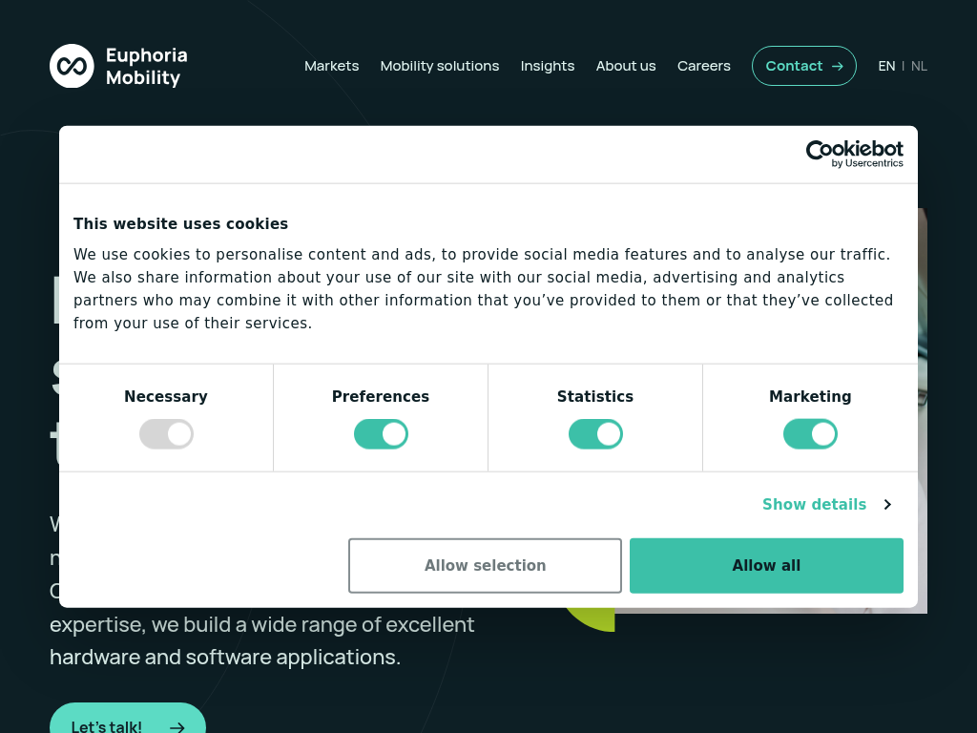977x733 pixels.
Task: Click the Euphoria Mobility infinity logo icon
Action: [x=72, y=66]
